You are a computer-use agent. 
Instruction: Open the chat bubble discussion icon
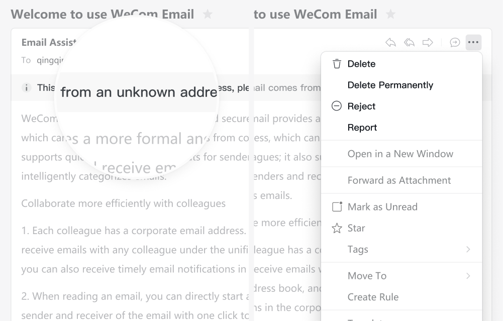tap(455, 42)
